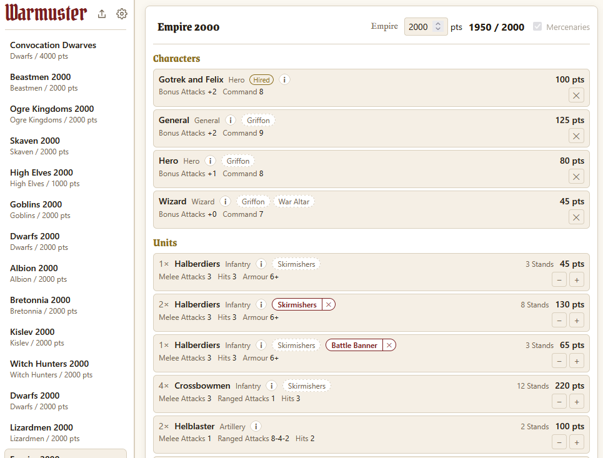Toggle Griffon mount for Wizard
603x458 pixels.
click(x=253, y=201)
